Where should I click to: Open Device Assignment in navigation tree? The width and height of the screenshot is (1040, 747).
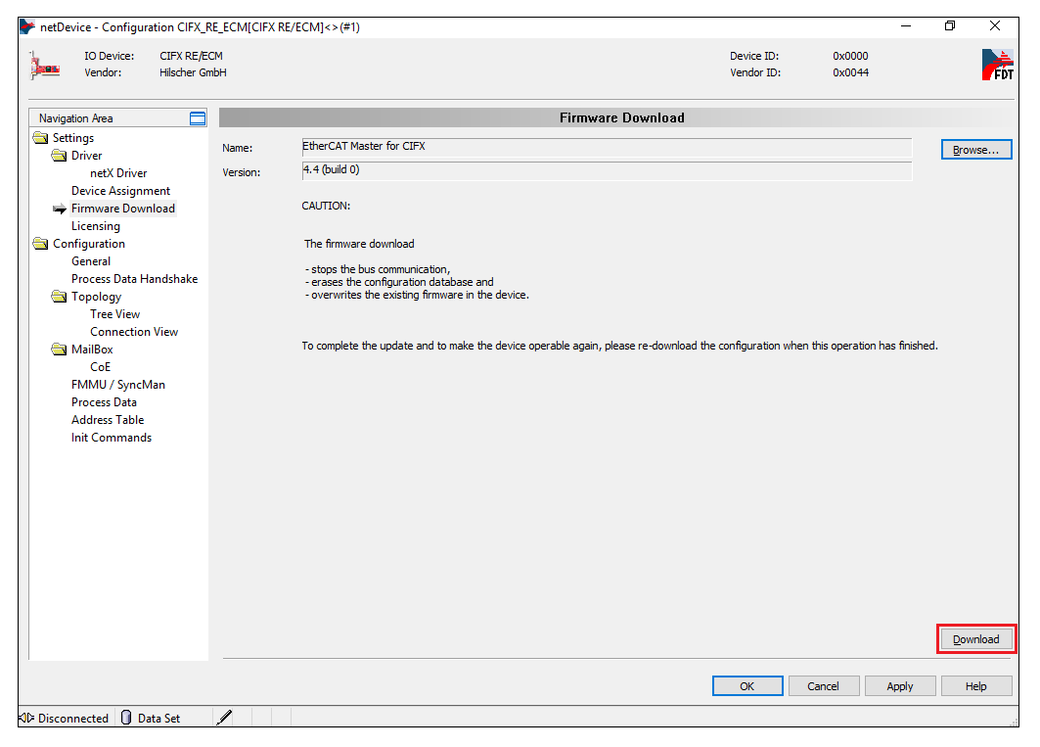tap(120, 191)
